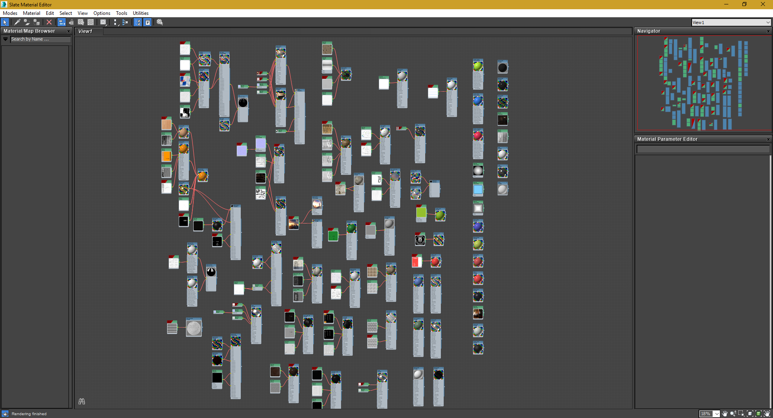Select the light blue square map node
The image size is (773, 418).
tap(478, 189)
